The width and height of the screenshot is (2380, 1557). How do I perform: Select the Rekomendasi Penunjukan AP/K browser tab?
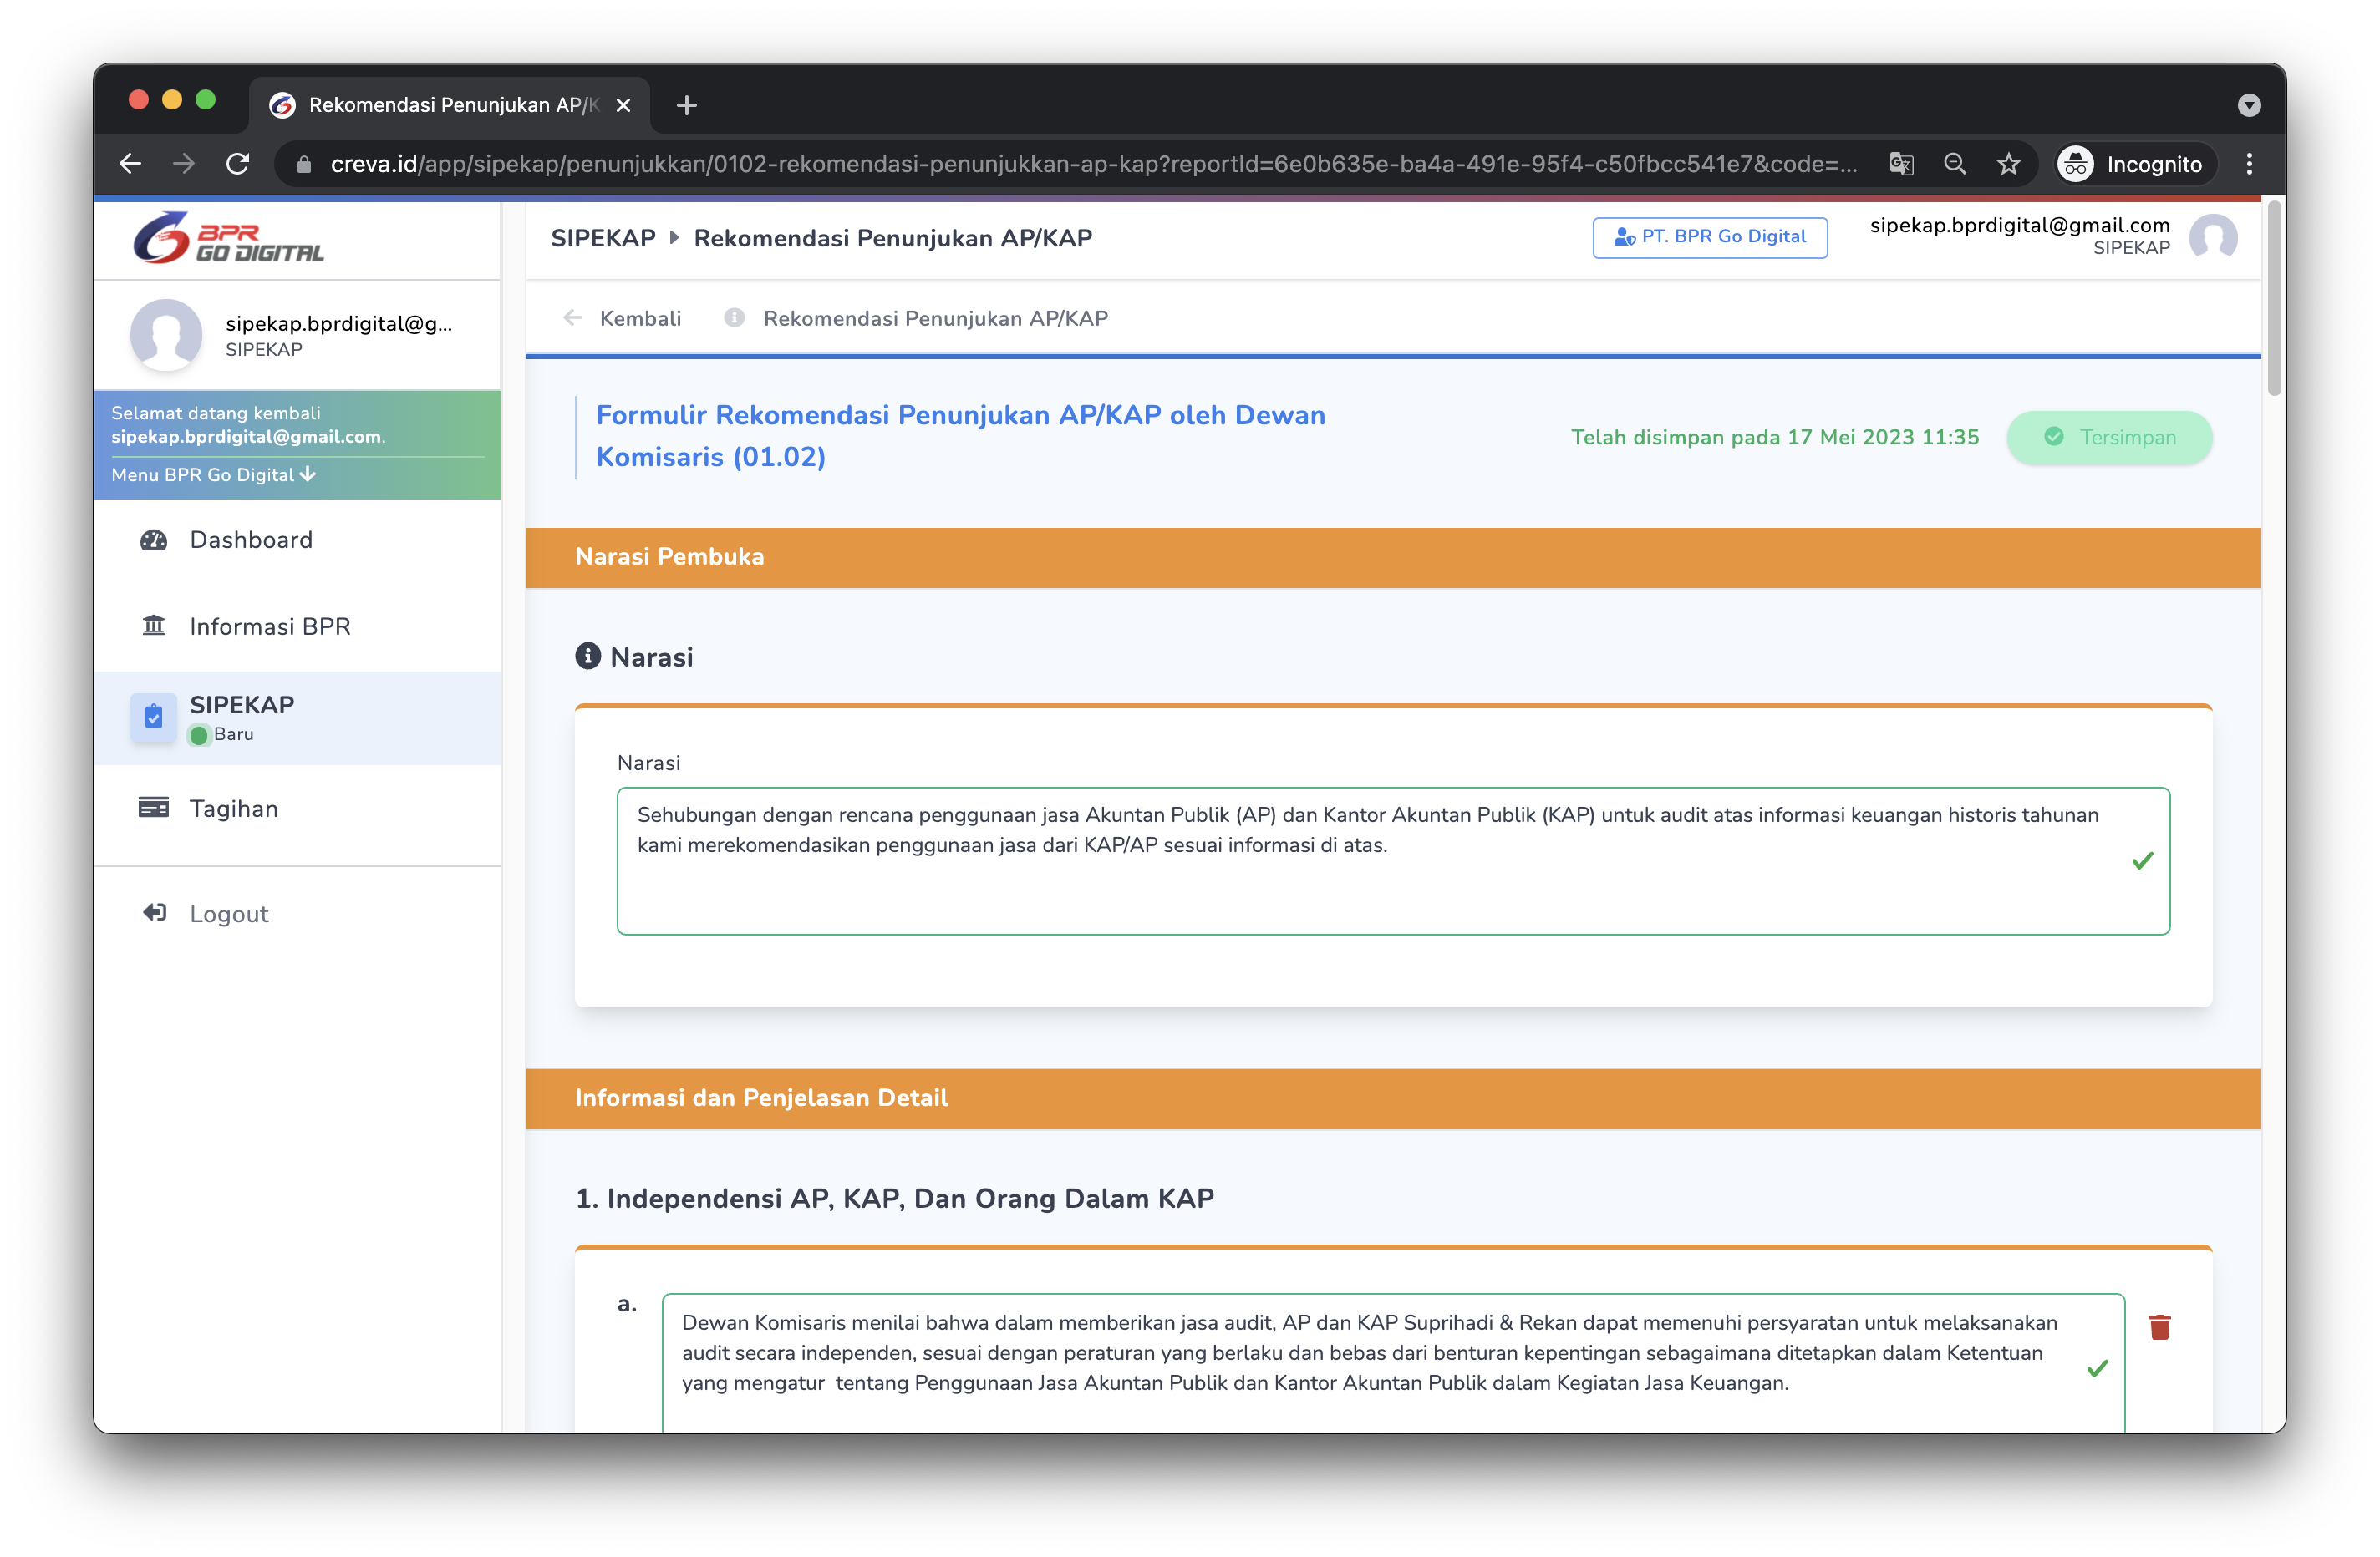(450, 105)
